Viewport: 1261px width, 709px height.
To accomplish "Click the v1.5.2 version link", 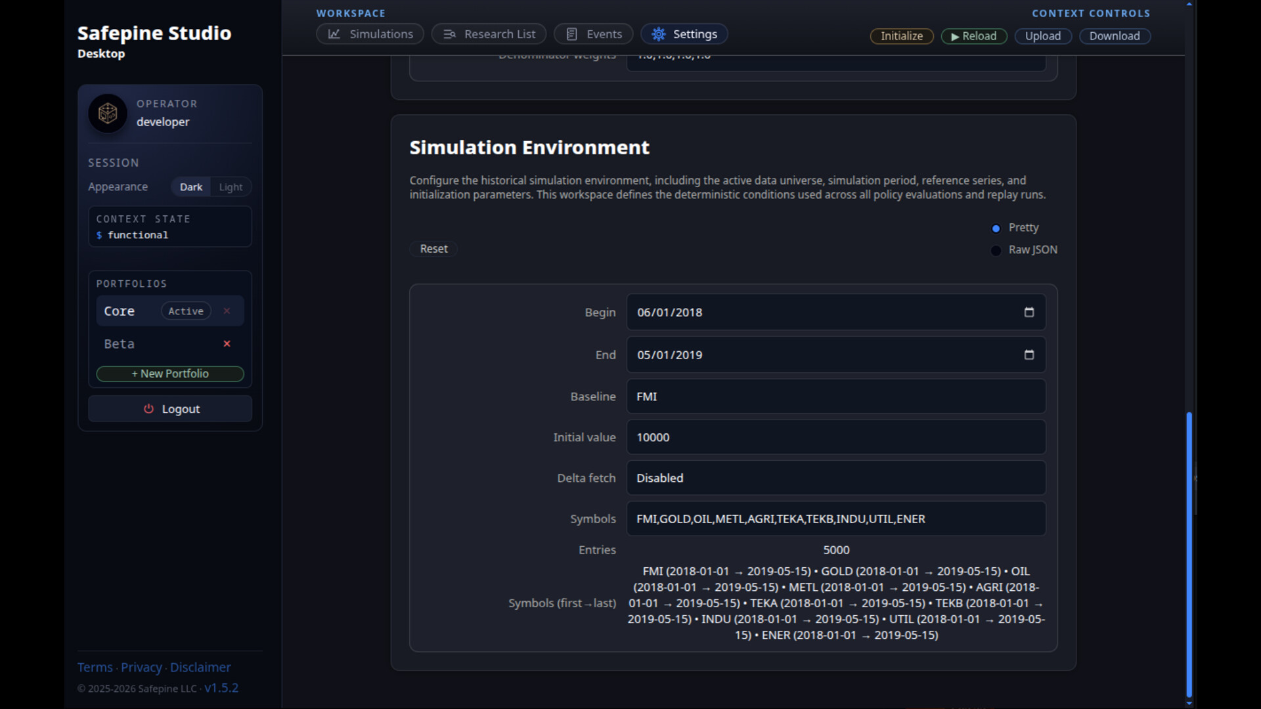I will pos(221,688).
